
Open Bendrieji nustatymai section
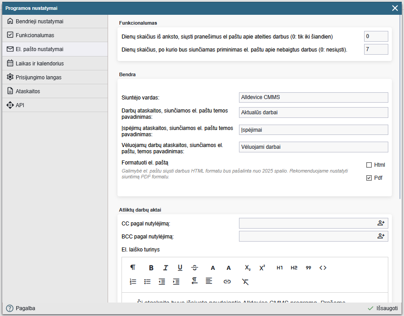(x=55, y=21)
